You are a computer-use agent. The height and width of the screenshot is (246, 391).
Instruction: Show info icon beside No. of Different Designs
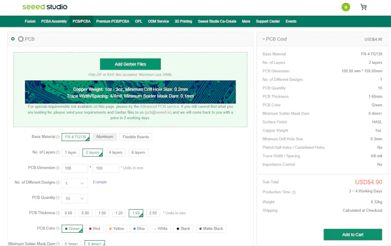pos(58,183)
